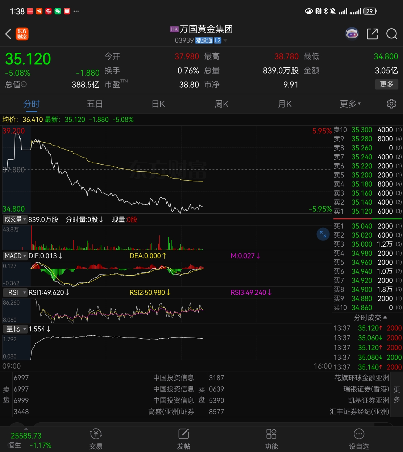Tap the 均价 36.410 readout
This screenshot has width=403, height=452.
pyautogui.click(x=23, y=120)
